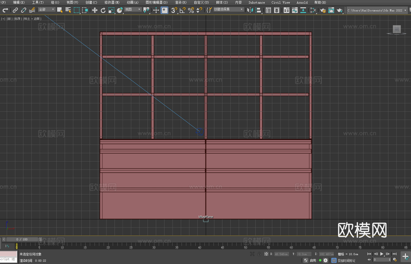Toggle Angle Snap
Image resolution: width=411 pixels, height=264 pixels.
pyautogui.click(x=183, y=10)
